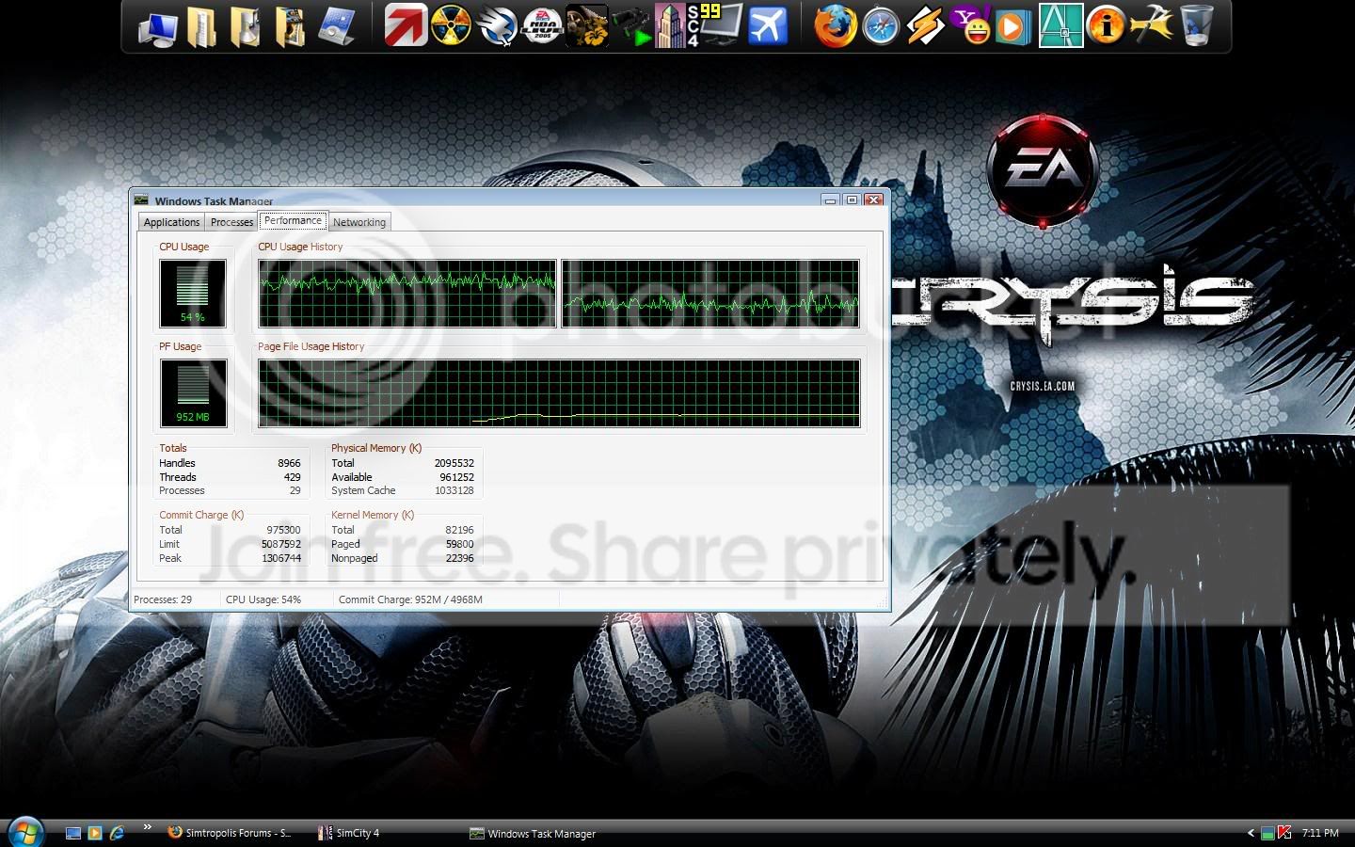Launch the hibiscus flower game dock icon
The width and height of the screenshot is (1355, 847).
(x=586, y=25)
